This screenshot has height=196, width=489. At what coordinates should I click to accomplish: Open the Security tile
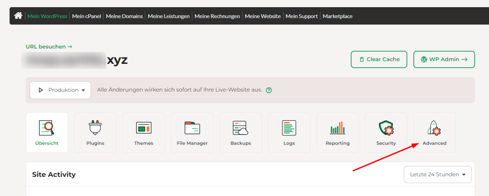click(x=386, y=133)
